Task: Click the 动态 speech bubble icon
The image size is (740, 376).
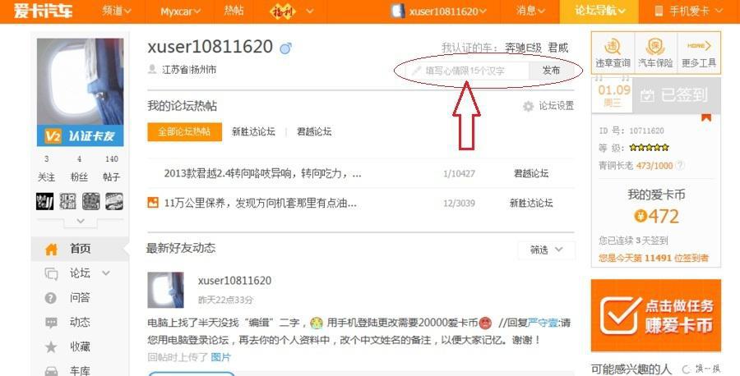Action: click(x=51, y=323)
